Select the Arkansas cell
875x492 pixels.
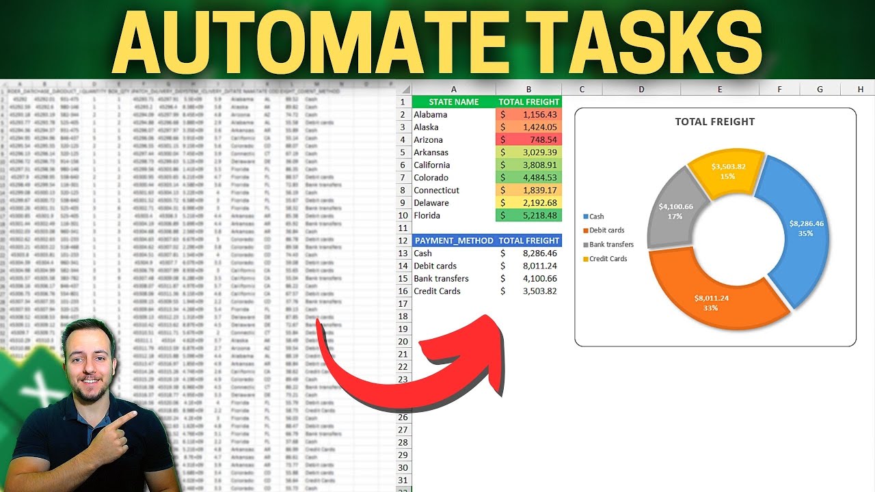pos(454,152)
